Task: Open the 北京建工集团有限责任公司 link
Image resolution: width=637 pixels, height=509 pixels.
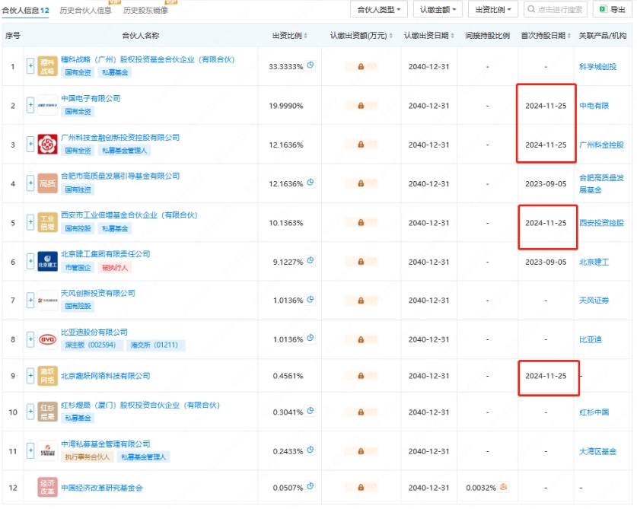Action: point(106,254)
